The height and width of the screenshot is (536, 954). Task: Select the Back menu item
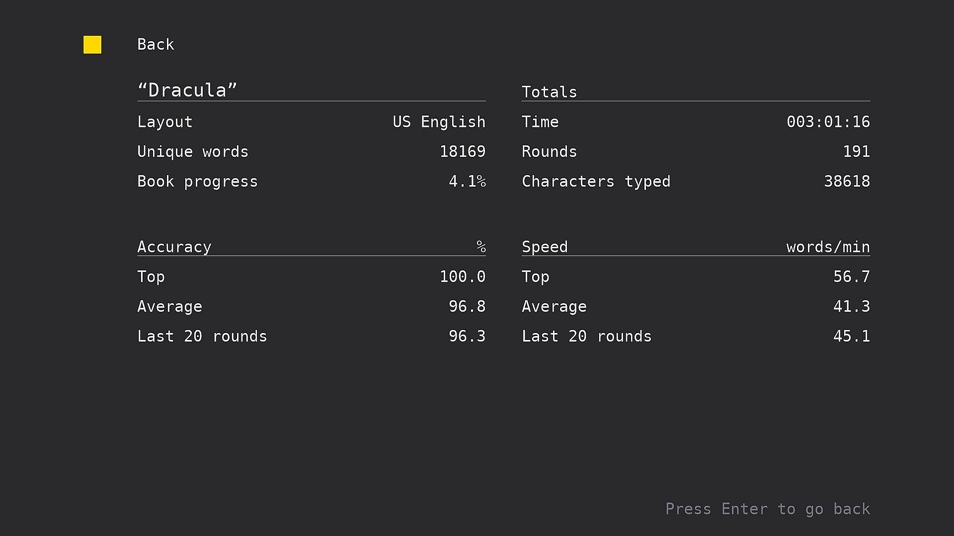point(156,45)
